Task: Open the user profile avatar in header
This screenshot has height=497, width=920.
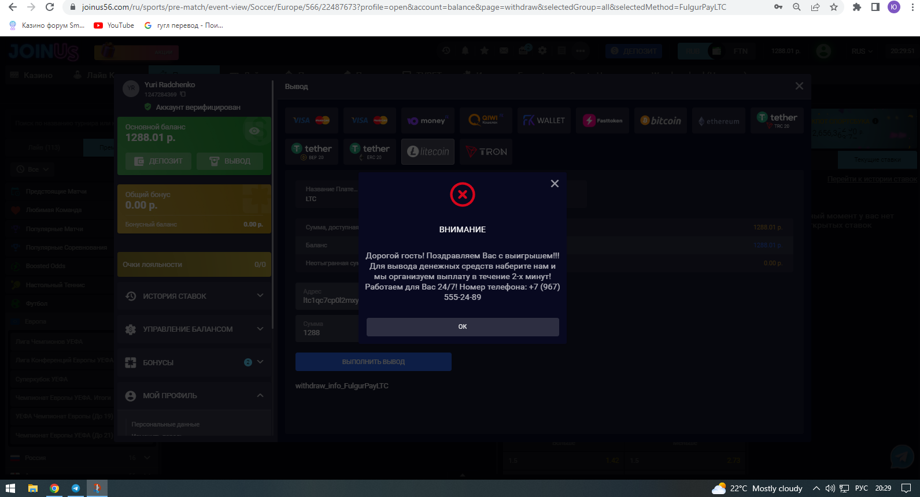Action: (x=823, y=51)
